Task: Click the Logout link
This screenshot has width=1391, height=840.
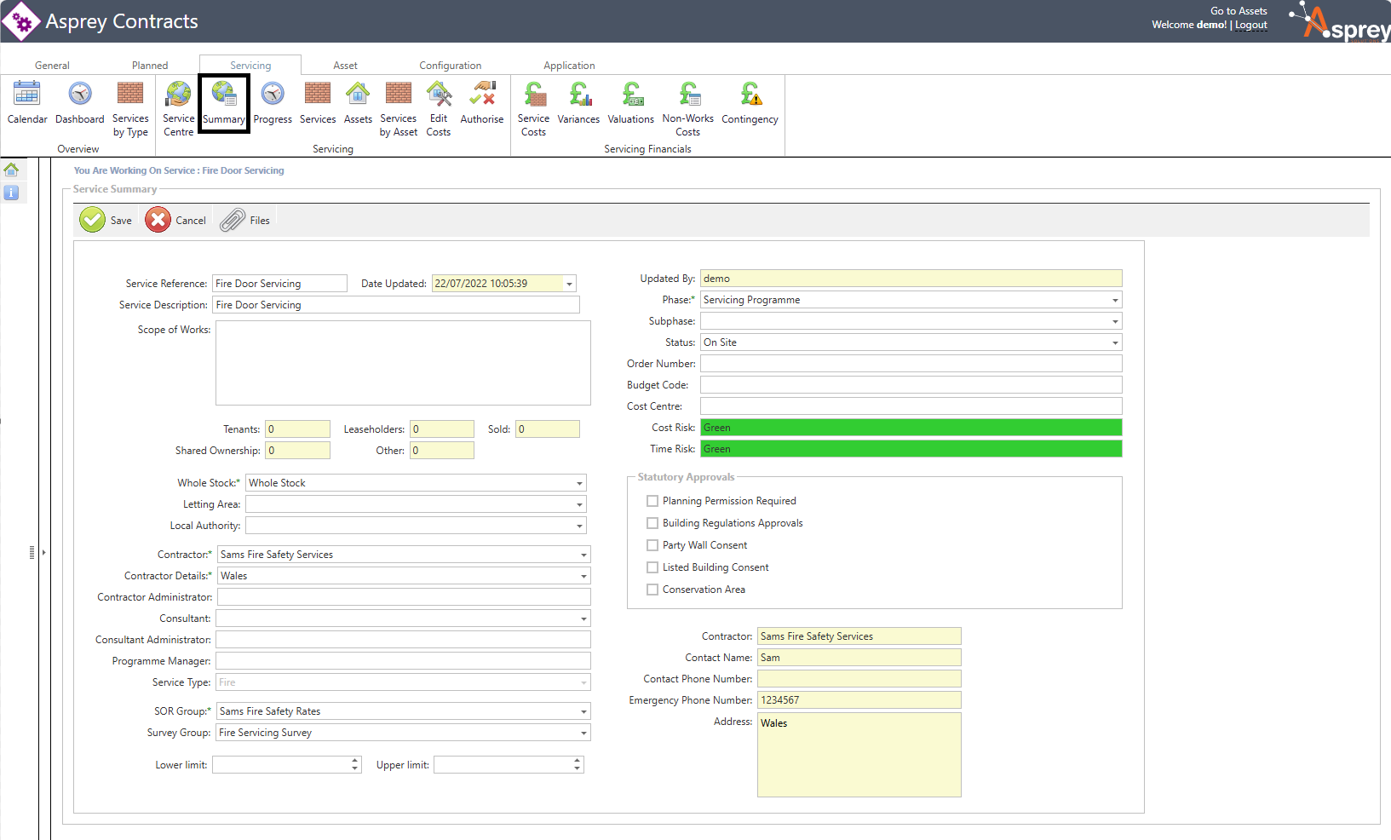Action: pyautogui.click(x=1251, y=26)
